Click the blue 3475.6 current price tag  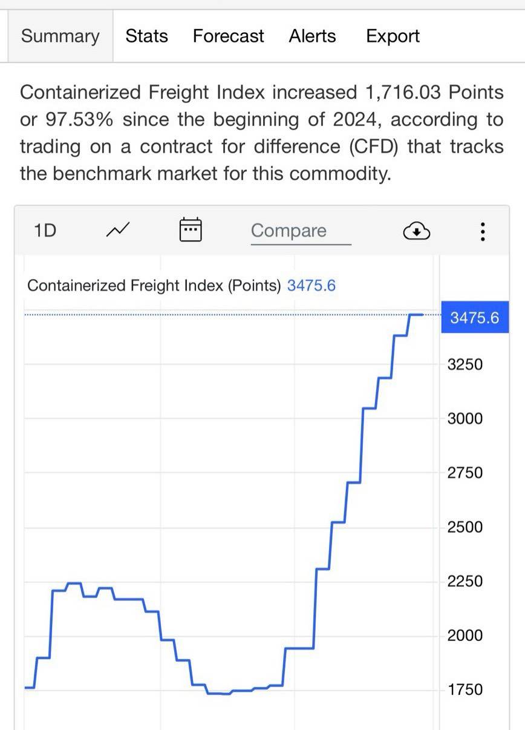tap(475, 318)
